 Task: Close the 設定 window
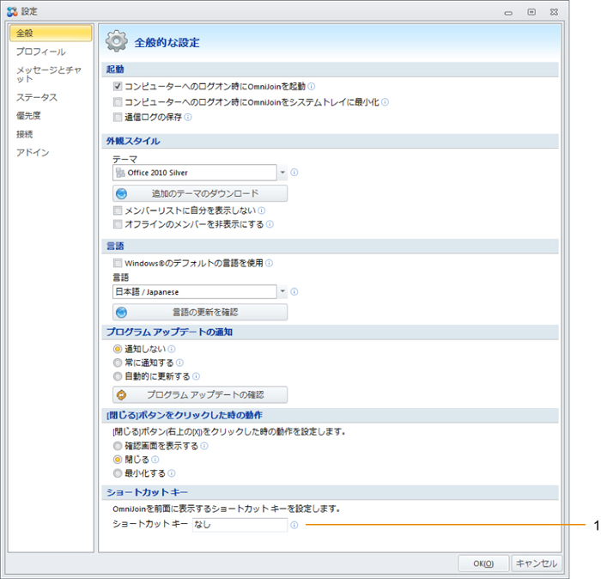pos(554,12)
